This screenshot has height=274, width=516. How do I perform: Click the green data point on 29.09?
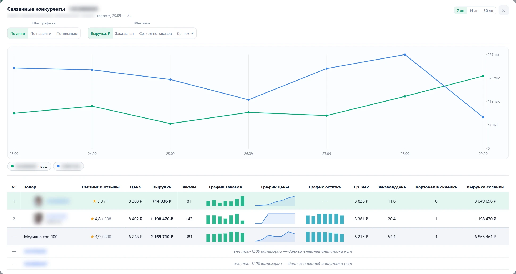coord(483,76)
